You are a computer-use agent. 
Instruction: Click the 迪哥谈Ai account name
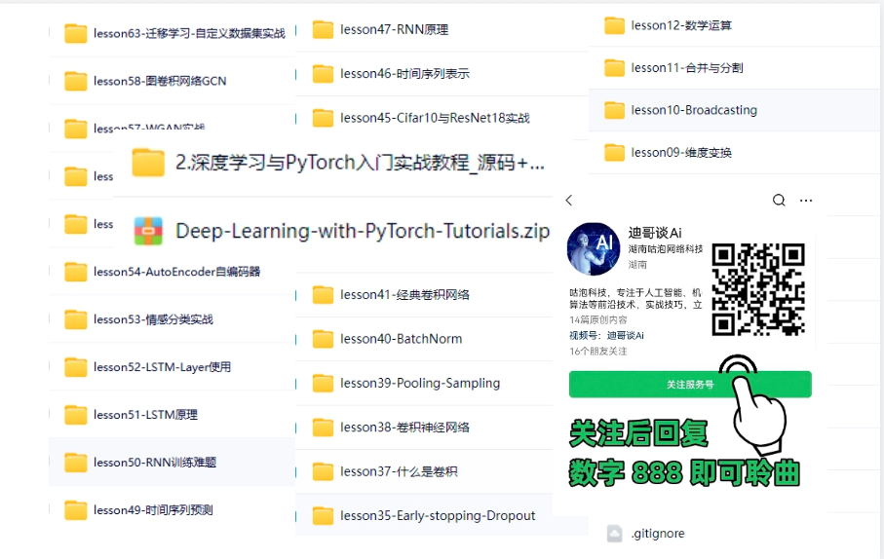pos(655,233)
